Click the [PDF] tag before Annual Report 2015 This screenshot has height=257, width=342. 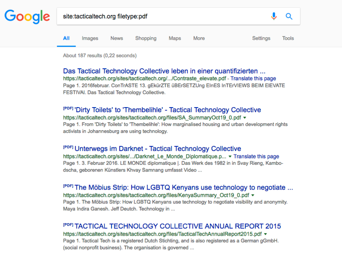tap(68, 225)
